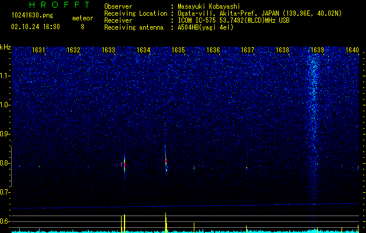The image size is (366, 233).
Task: Click the date stamp 02.10.24 16:30
Action: pyautogui.click(x=35, y=27)
